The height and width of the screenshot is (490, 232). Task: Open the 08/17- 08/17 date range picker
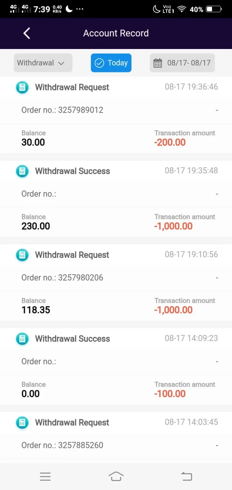pyautogui.click(x=182, y=63)
